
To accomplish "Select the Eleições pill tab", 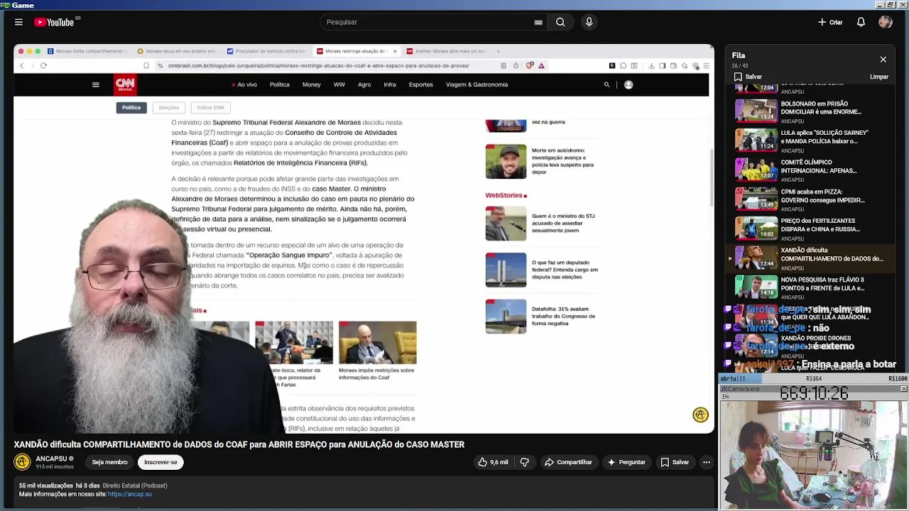I will click(x=169, y=107).
